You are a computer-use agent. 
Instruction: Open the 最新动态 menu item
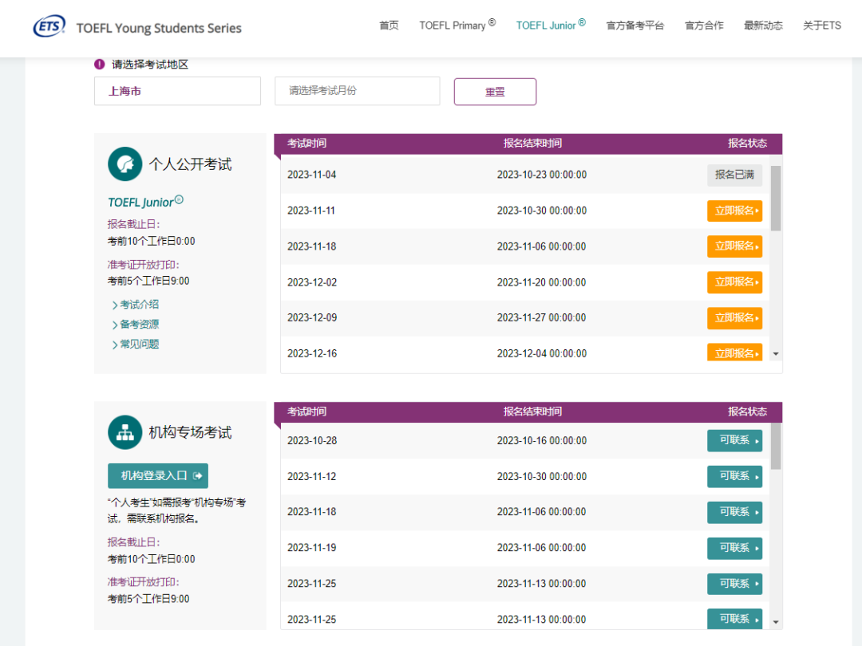coord(763,26)
